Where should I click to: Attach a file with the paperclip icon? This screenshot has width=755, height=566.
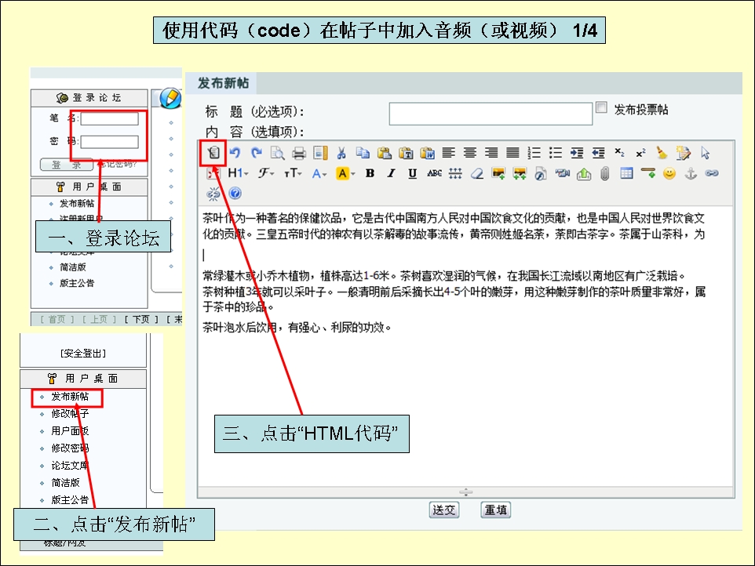click(x=605, y=173)
